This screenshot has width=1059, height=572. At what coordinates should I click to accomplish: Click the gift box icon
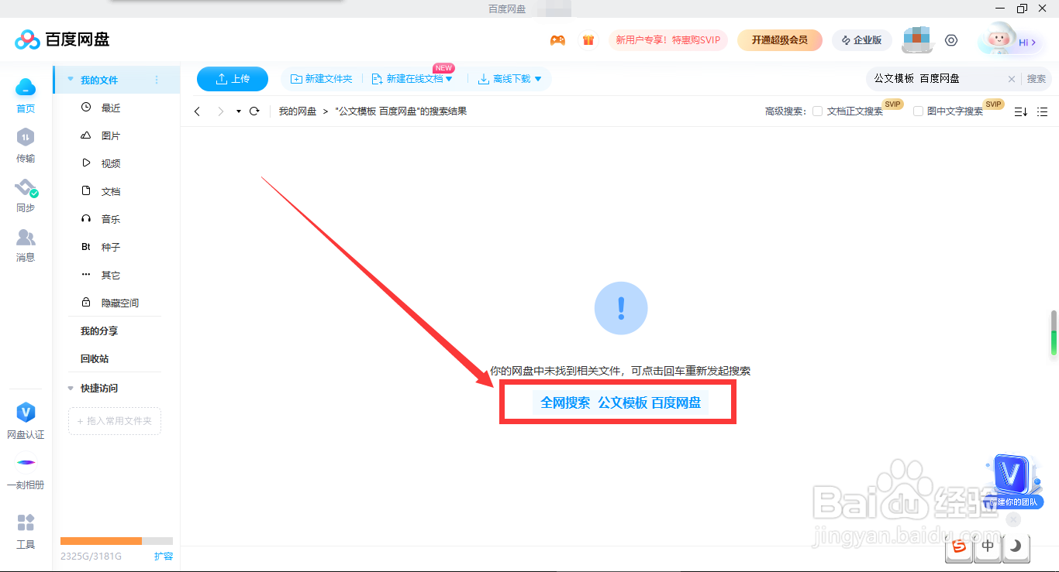(x=588, y=40)
